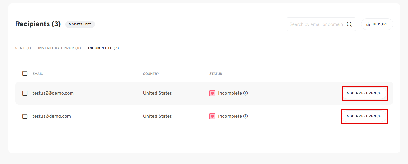This screenshot has width=408, height=164.
Task: Click the COUNTRY column header
Action: click(151, 74)
